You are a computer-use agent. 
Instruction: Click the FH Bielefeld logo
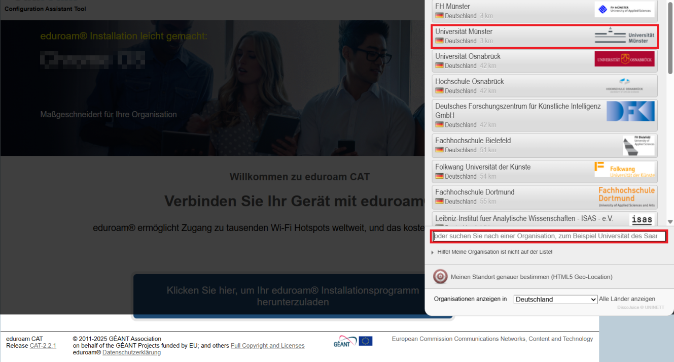(x=638, y=145)
